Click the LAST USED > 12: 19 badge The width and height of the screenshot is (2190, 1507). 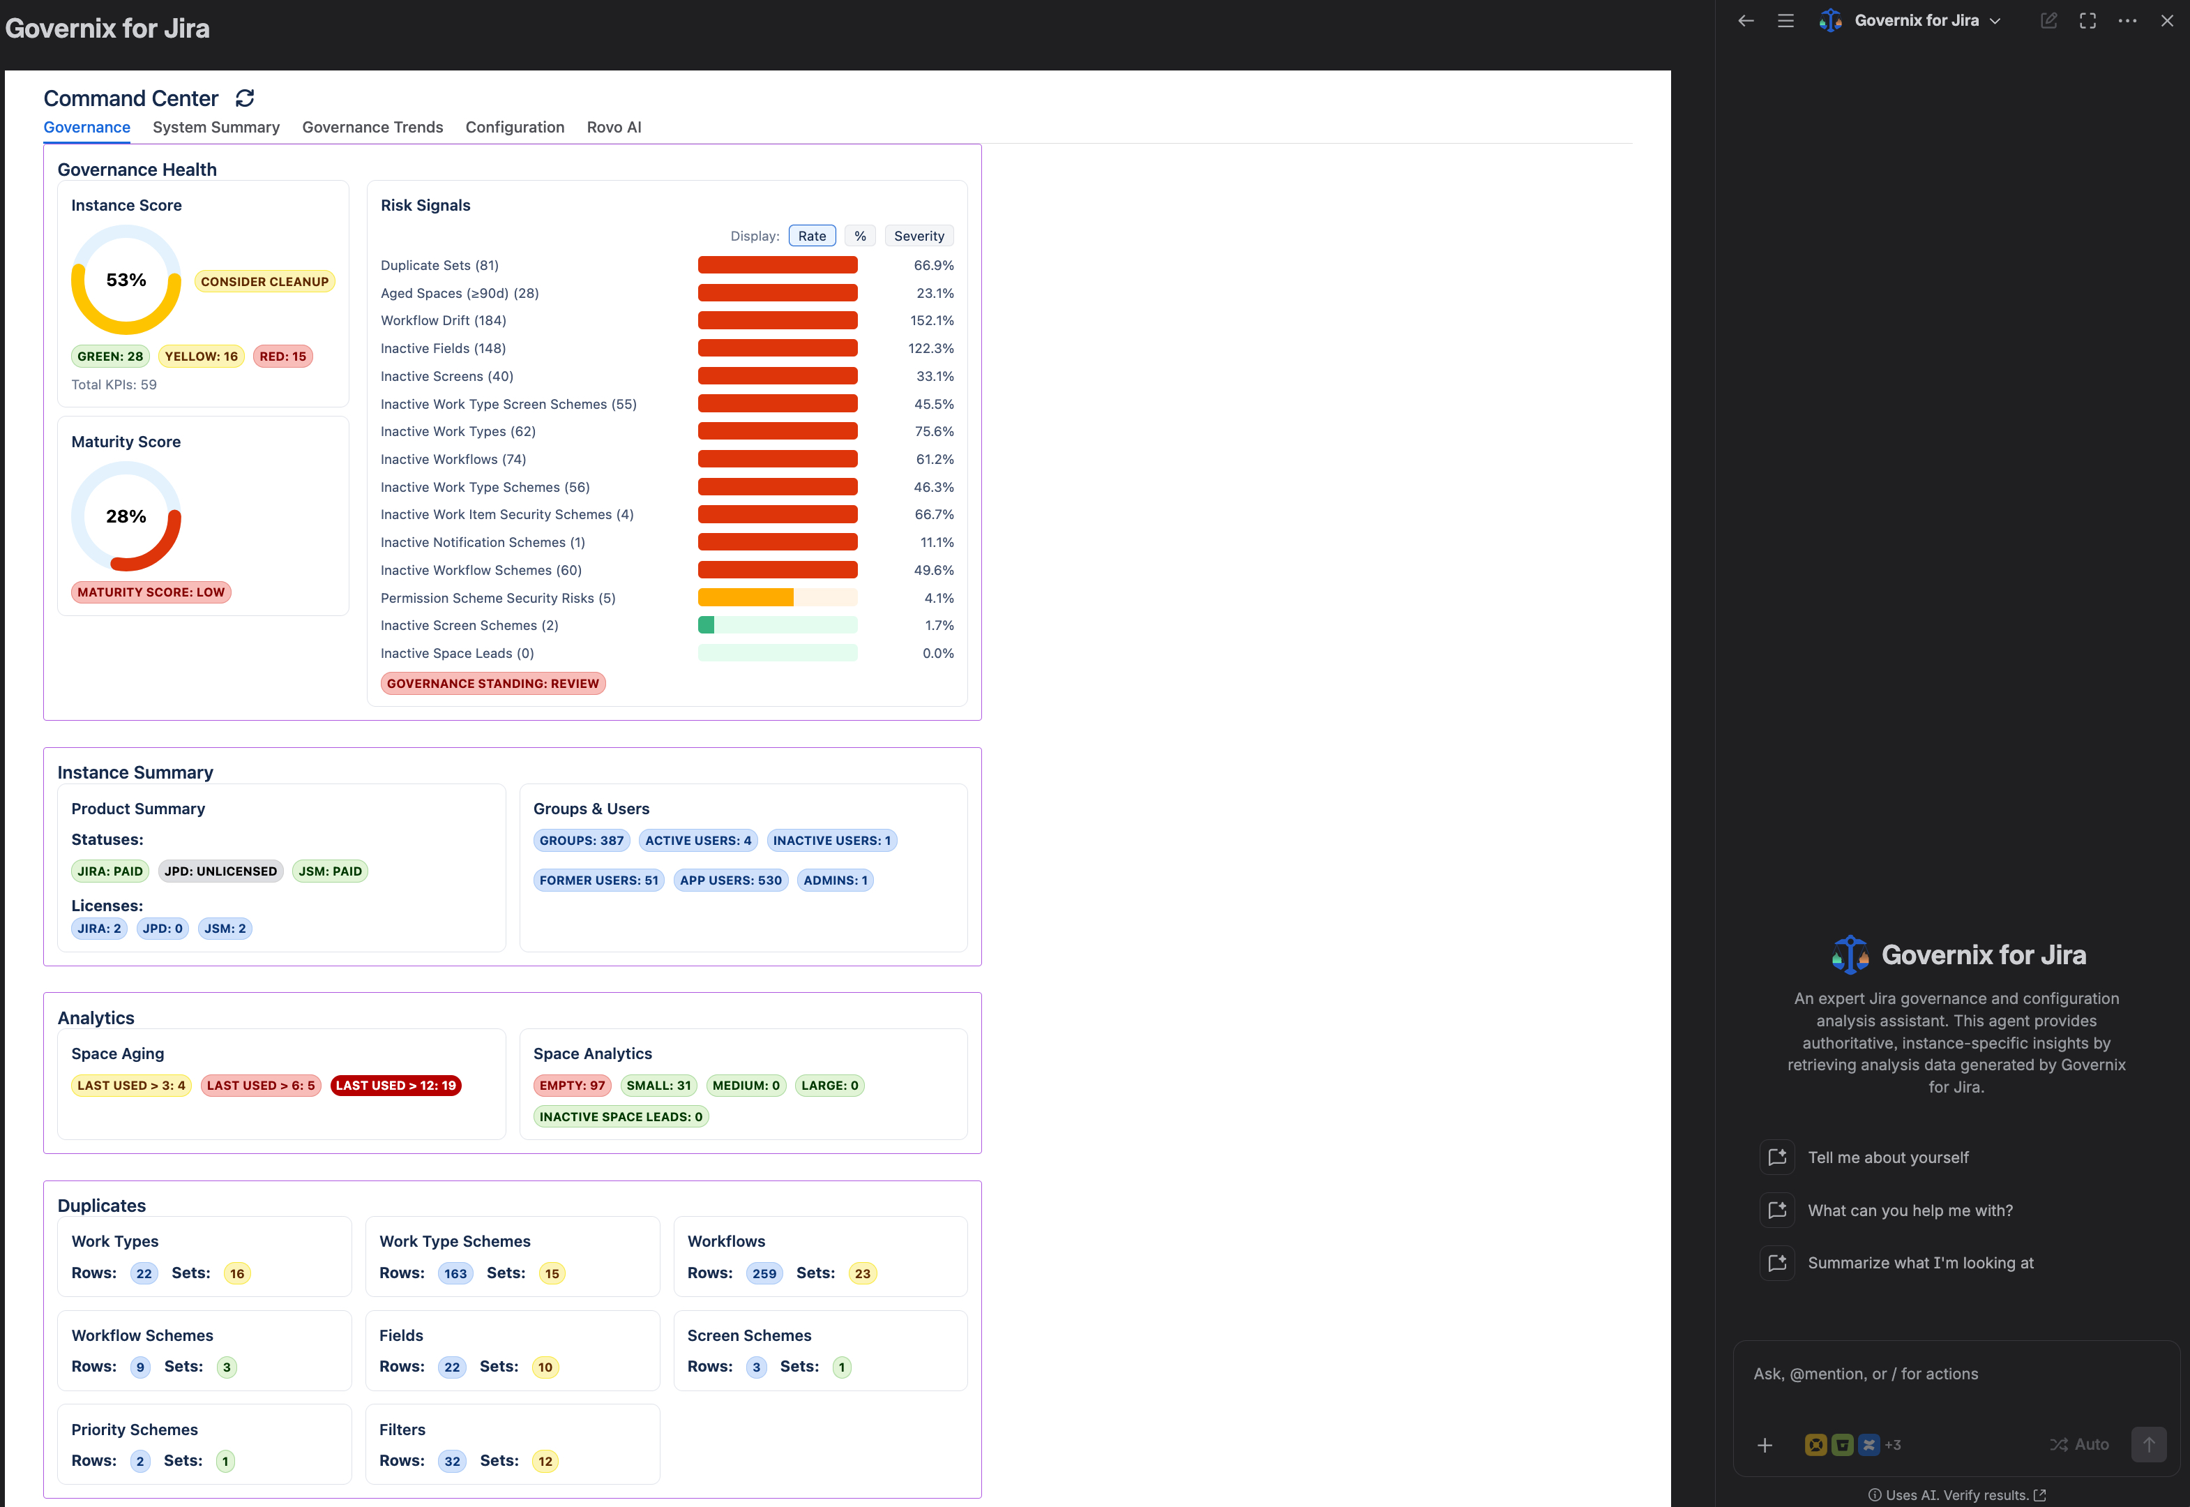click(x=395, y=1086)
